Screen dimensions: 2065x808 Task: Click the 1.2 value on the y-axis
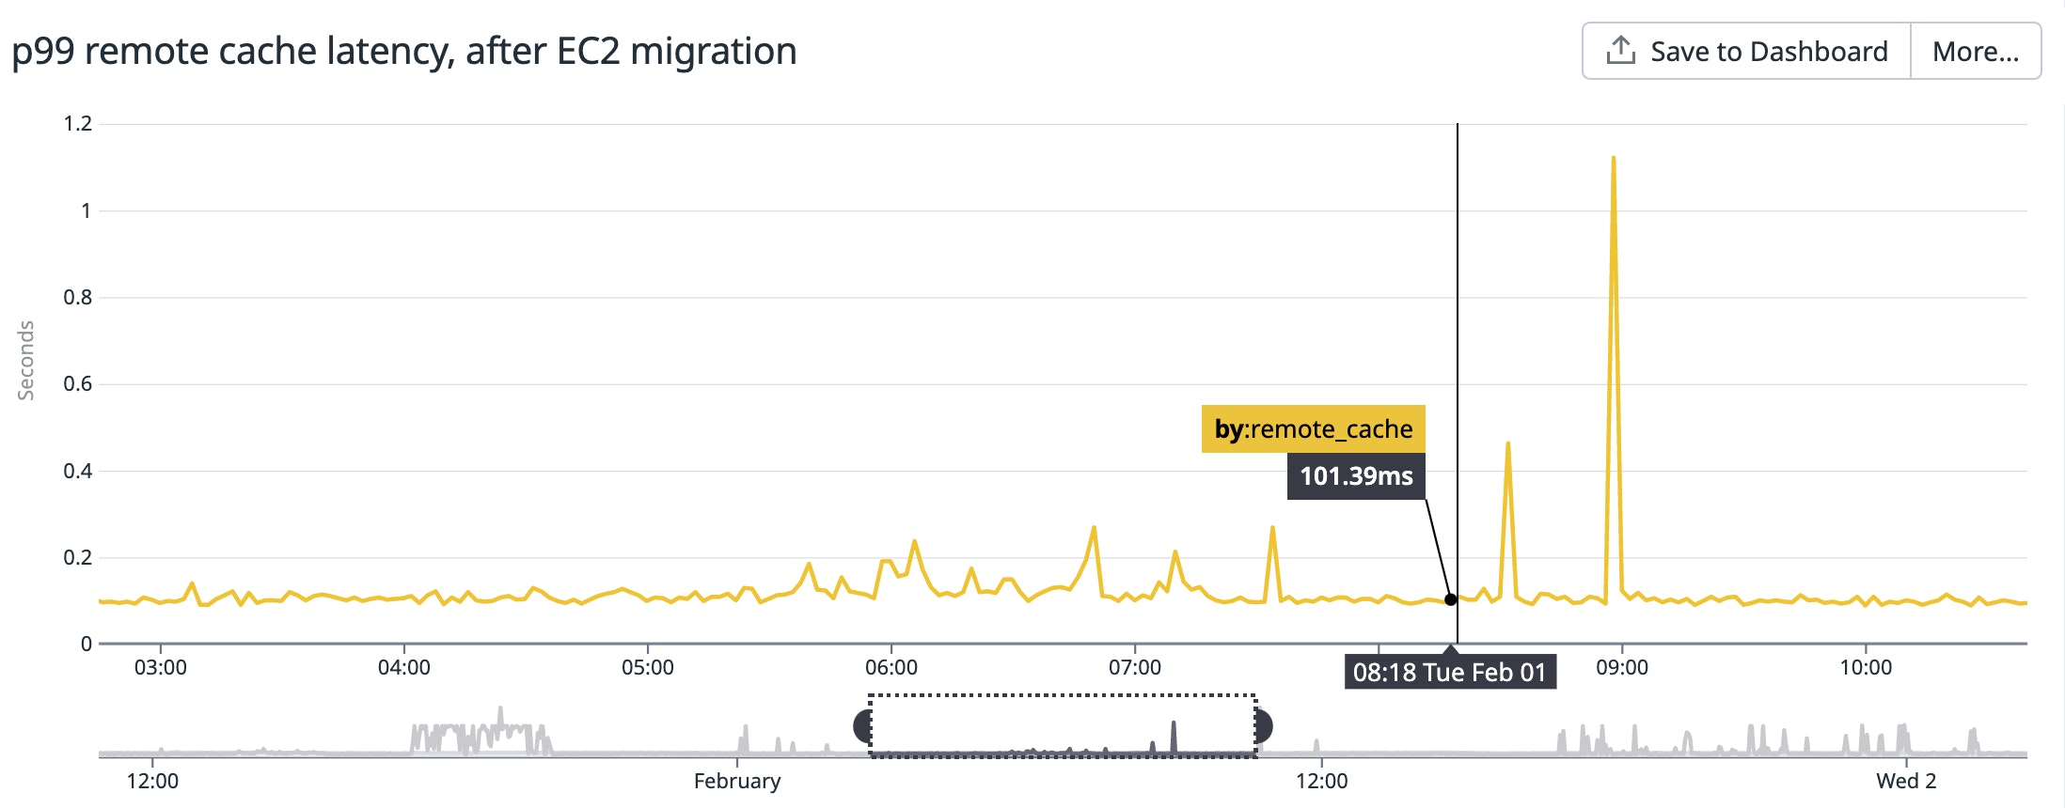point(79,122)
